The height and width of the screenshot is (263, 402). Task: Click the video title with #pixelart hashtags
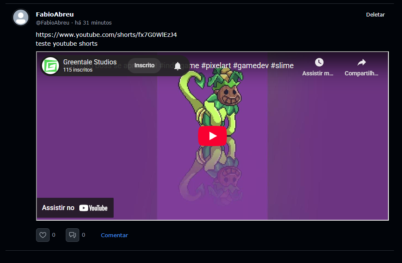(x=246, y=66)
